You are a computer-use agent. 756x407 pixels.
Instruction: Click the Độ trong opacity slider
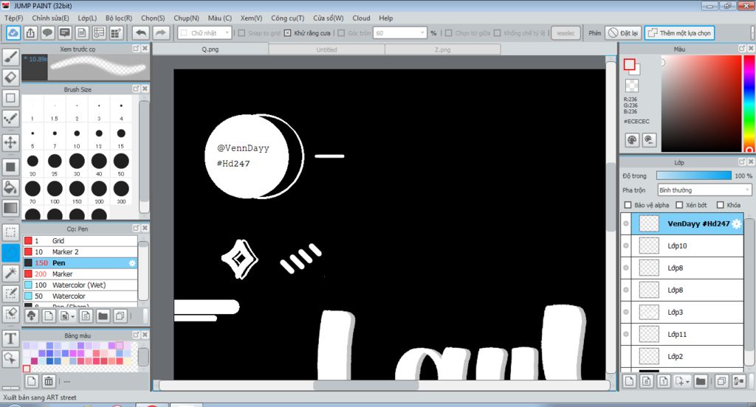coord(694,175)
